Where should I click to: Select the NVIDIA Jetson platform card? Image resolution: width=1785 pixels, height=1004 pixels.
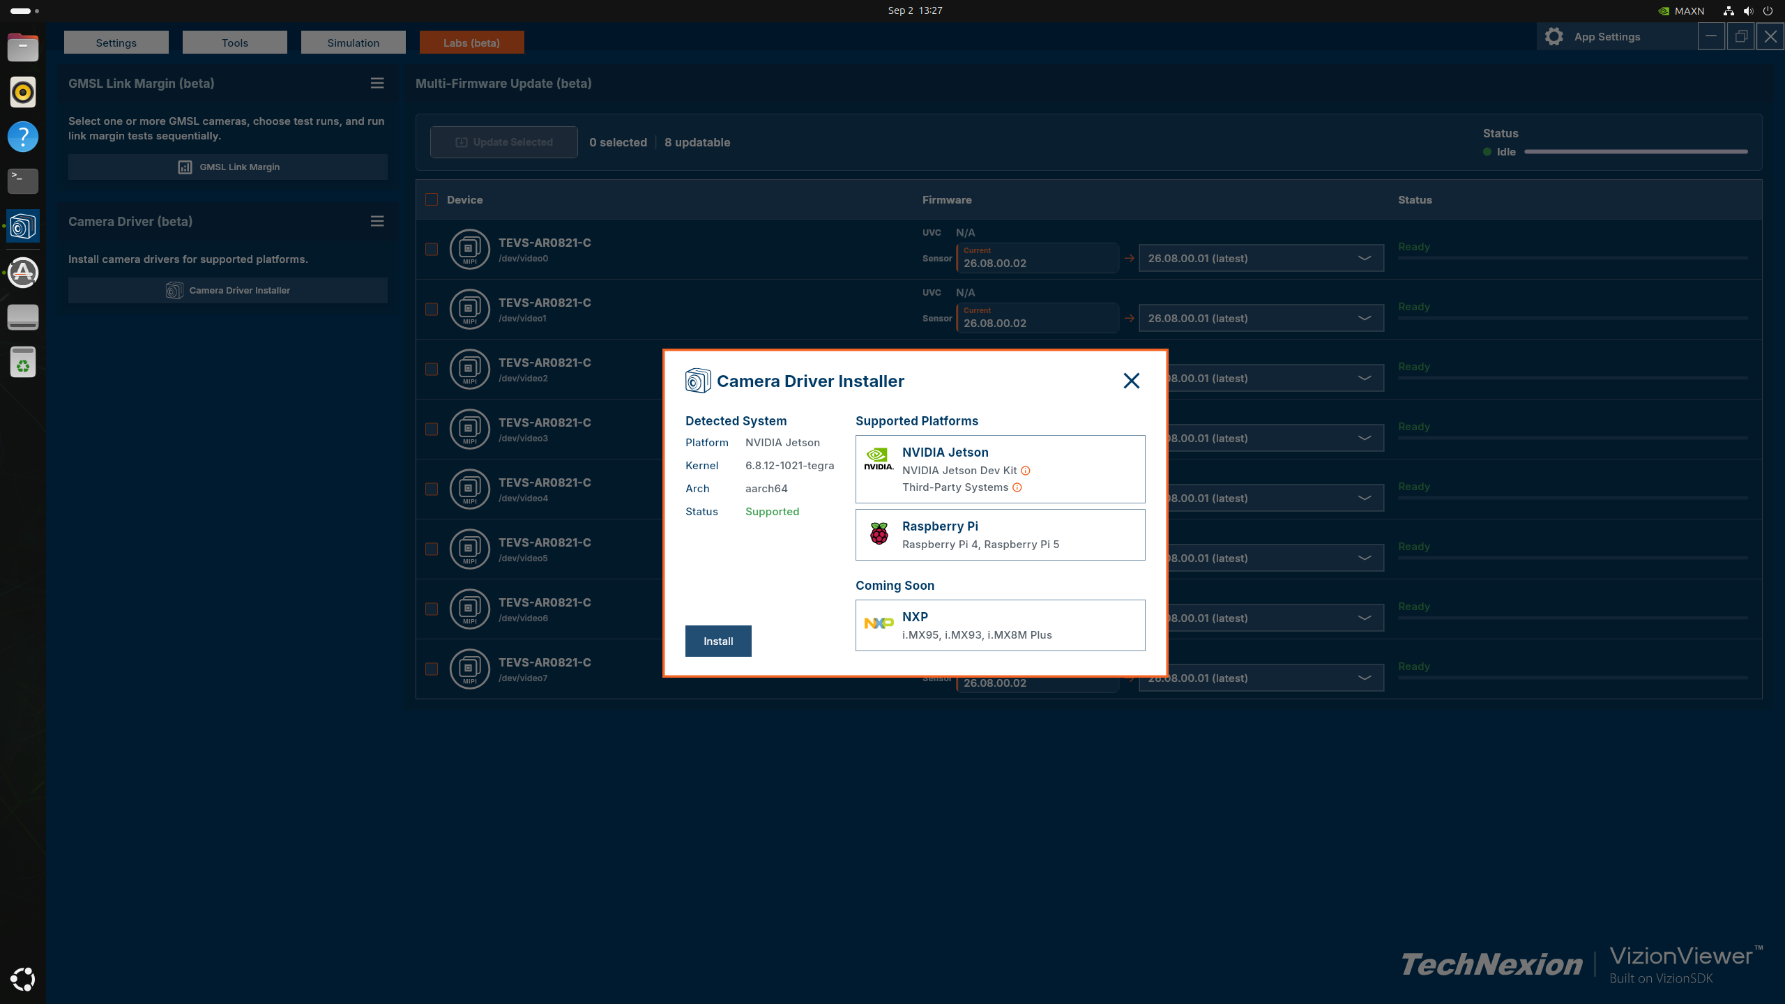tap(1001, 469)
